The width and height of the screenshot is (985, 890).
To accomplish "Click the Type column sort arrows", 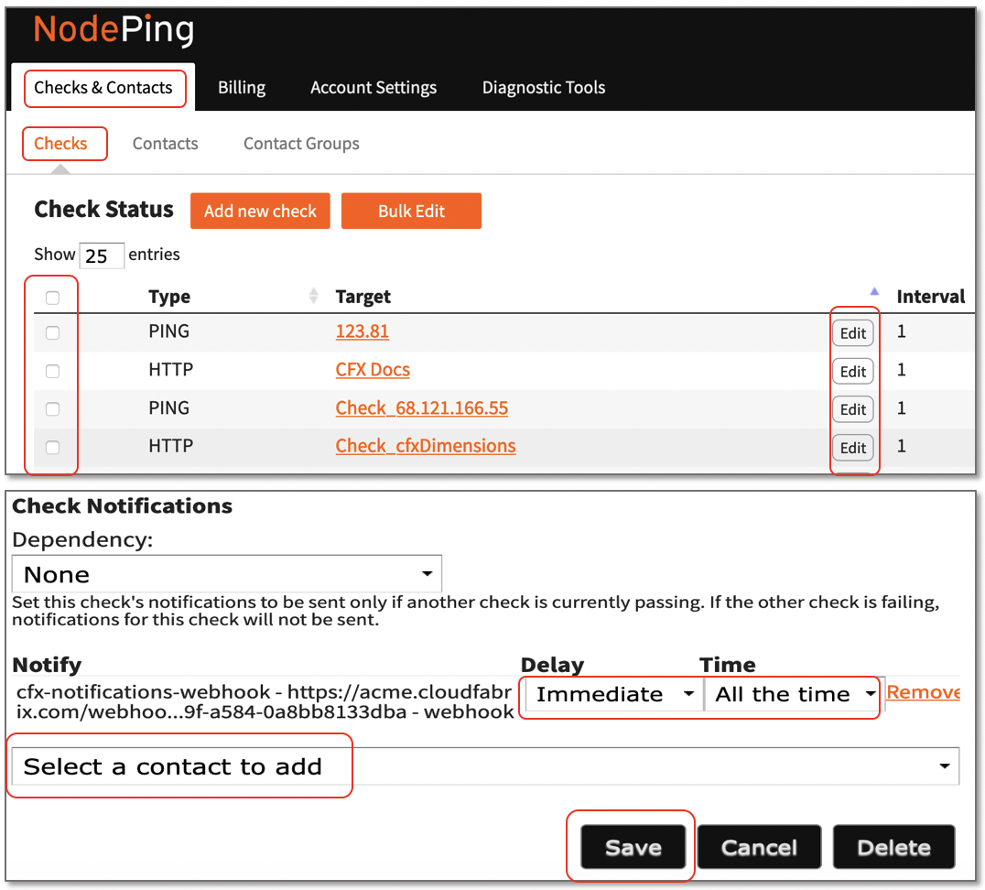I will 314,296.
